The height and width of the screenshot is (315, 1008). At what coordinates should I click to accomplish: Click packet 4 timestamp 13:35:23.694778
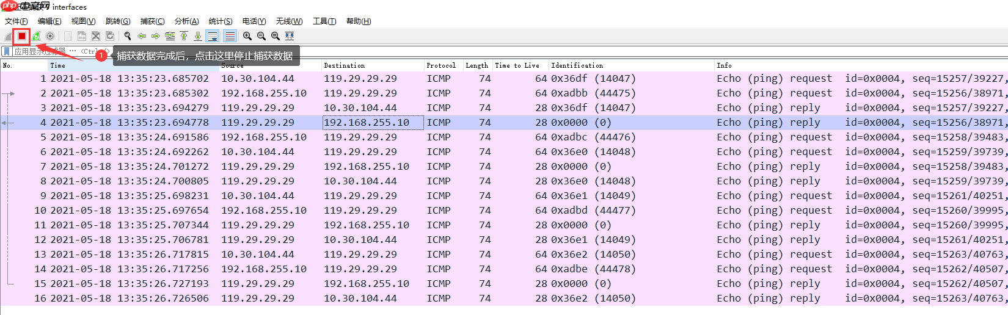130,123
